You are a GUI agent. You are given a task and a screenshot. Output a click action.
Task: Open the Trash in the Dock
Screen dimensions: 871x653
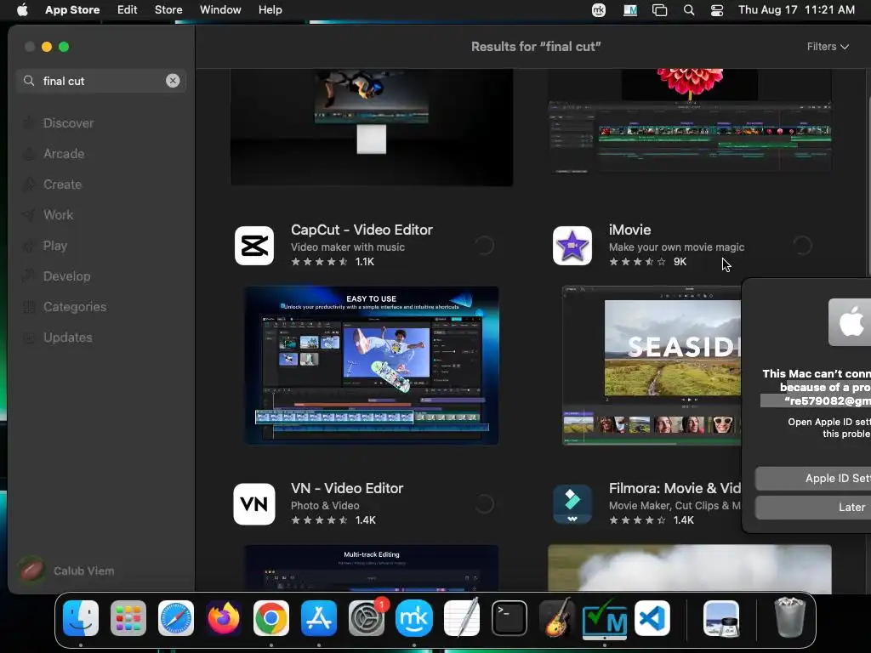[x=790, y=617]
